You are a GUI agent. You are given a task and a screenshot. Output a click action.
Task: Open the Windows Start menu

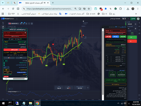tap(3, 103)
